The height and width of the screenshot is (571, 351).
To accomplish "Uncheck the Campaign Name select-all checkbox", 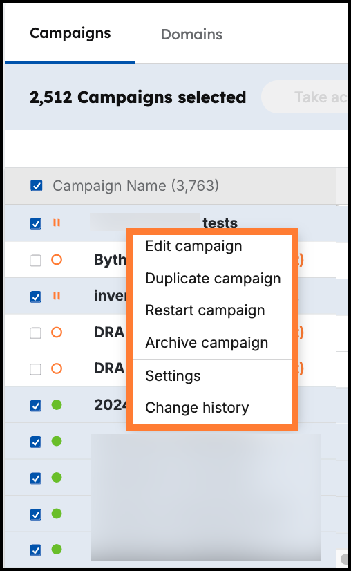I will click(x=37, y=185).
